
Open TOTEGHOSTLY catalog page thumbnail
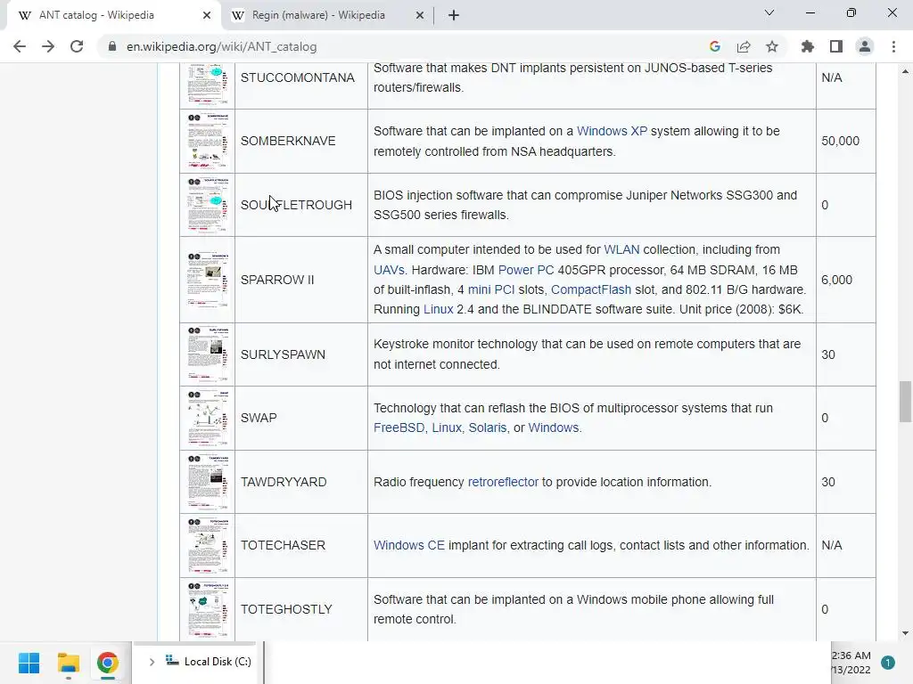[207, 609]
